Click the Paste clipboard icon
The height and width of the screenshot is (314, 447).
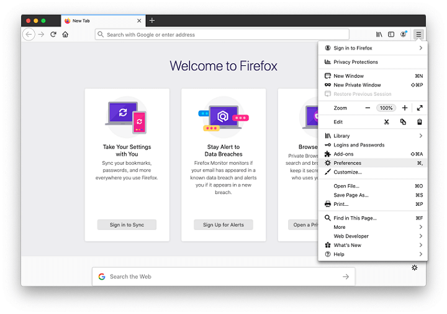click(420, 122)
